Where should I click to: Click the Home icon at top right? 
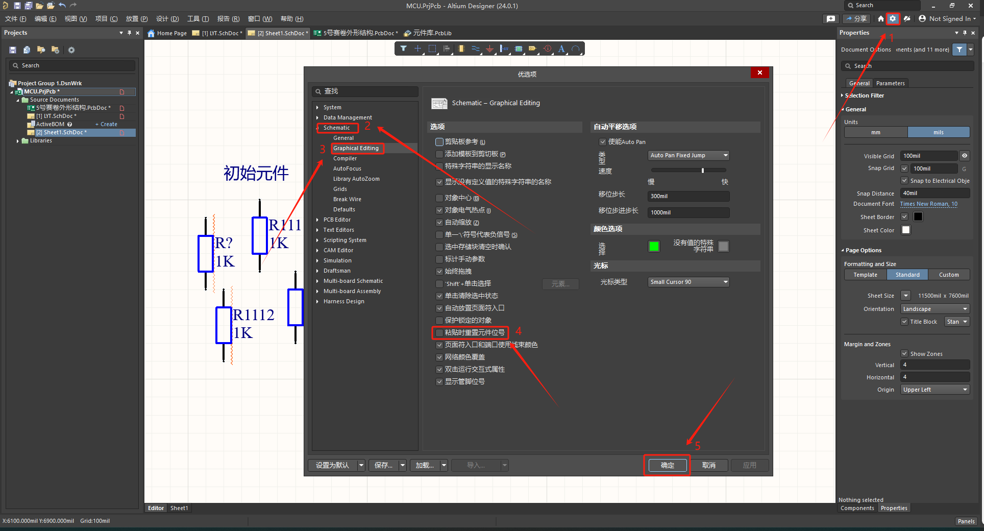coord(881,18)
